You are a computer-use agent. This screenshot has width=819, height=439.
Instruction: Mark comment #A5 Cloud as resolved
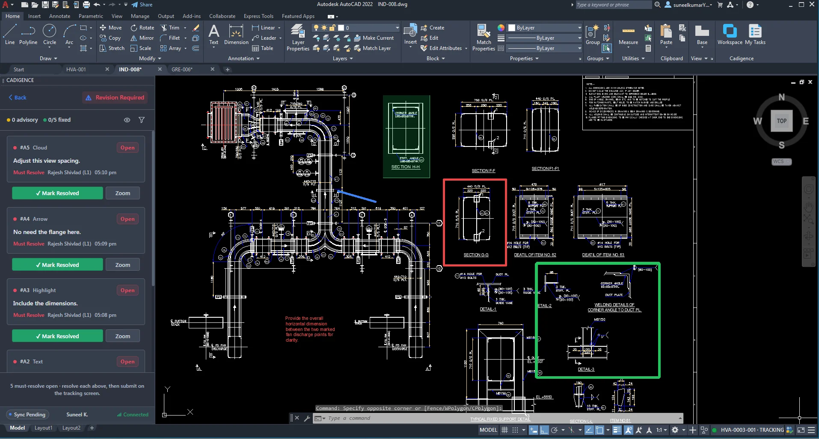(x=57, y=193)
